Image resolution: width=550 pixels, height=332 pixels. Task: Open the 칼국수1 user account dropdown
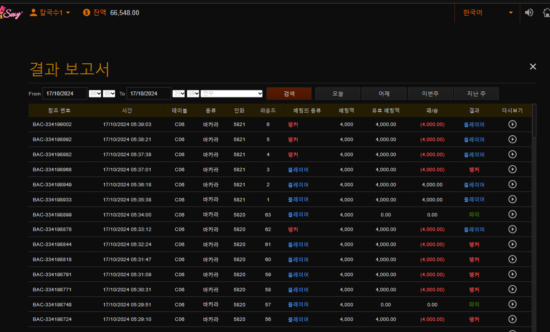coord(50,13)
